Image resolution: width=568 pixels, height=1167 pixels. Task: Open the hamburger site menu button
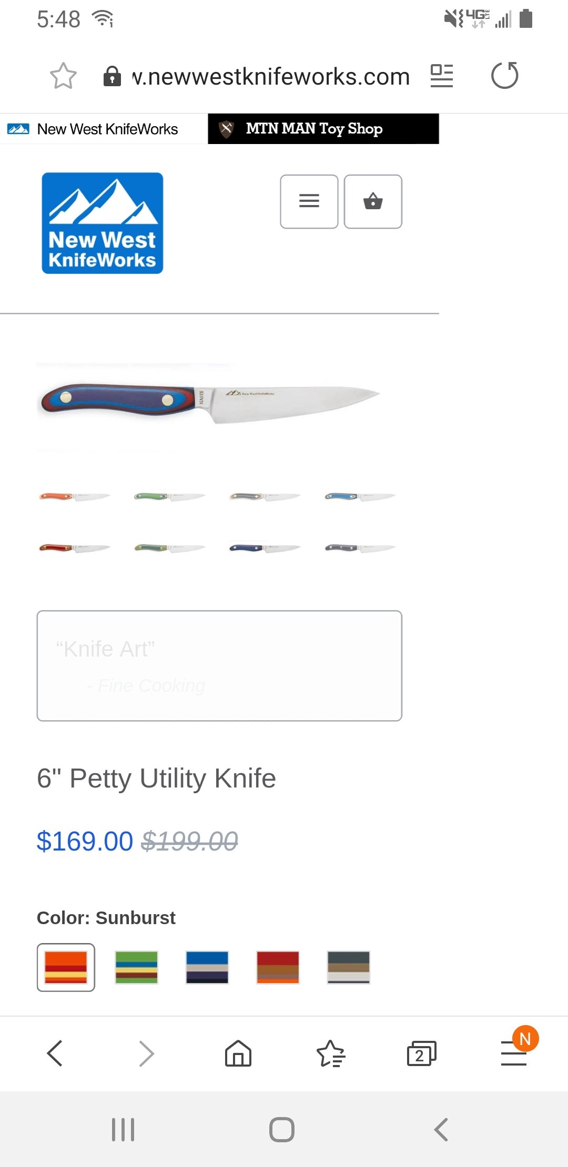pyautogui.click(x=309, y=201)
